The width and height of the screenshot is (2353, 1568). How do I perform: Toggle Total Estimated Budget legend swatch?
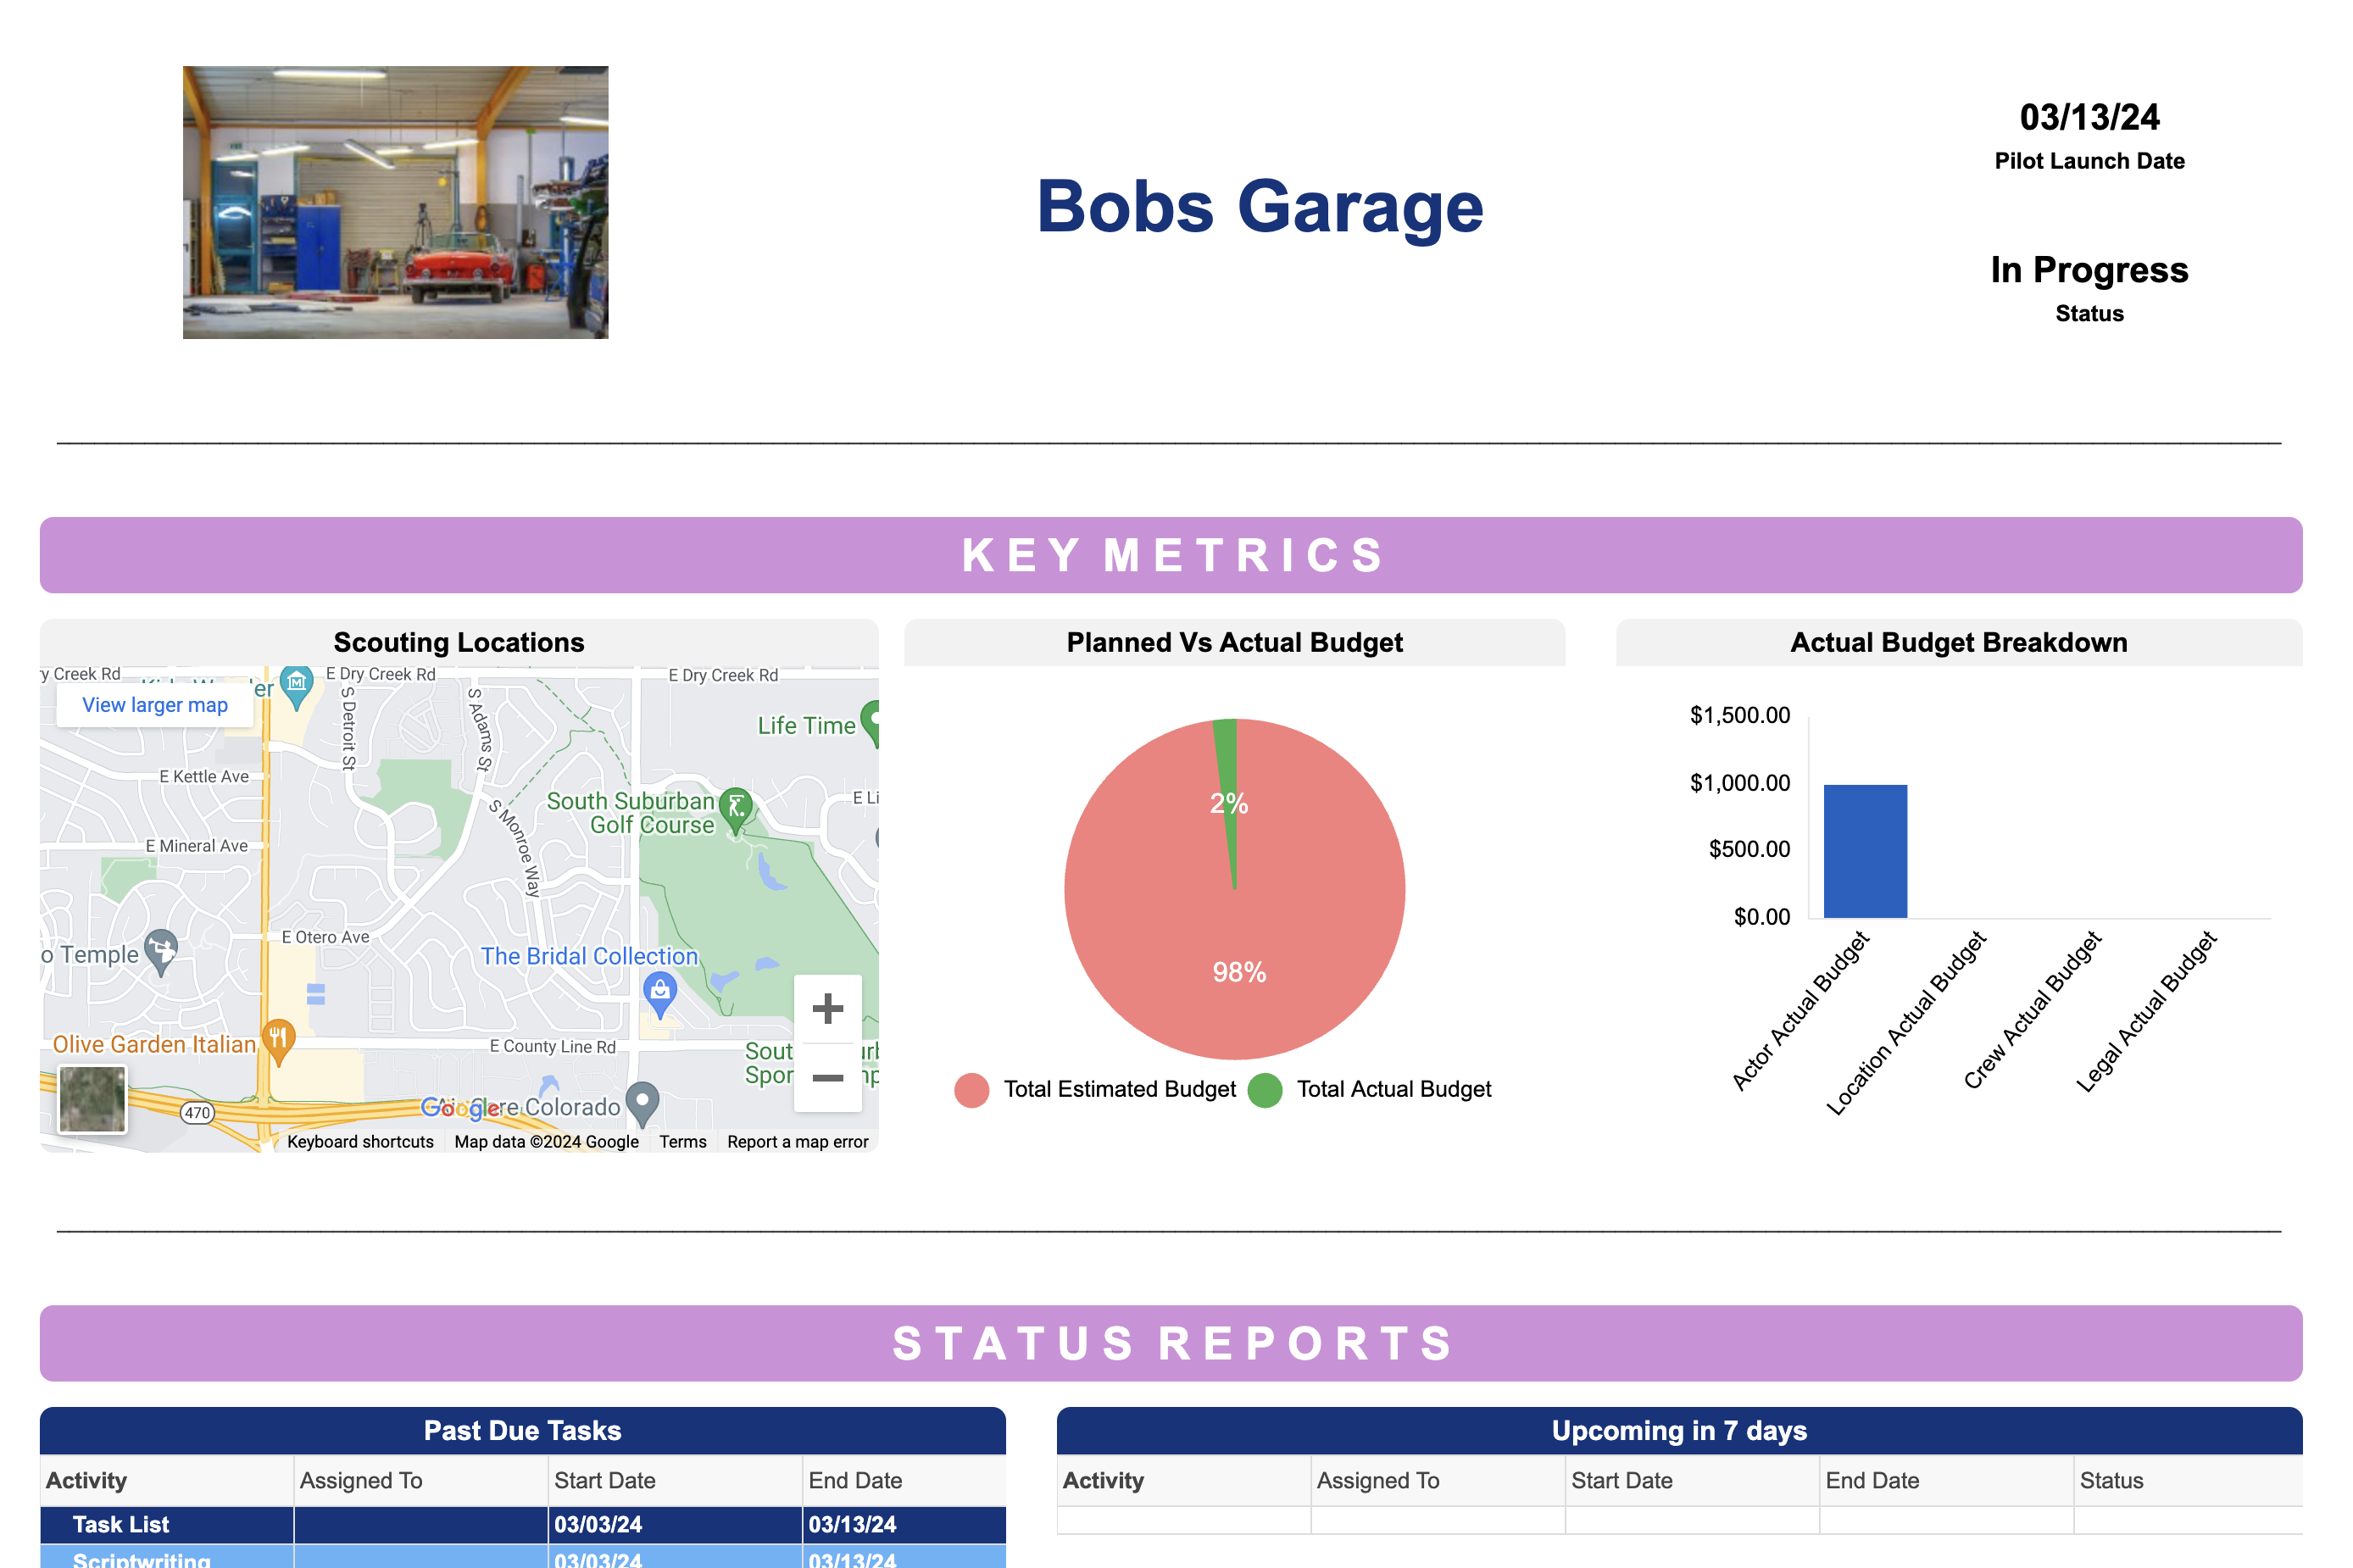pyautogui.click(x=971, y=1090)
